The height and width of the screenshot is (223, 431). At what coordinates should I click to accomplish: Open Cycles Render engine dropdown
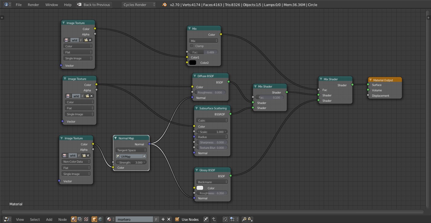139,5
